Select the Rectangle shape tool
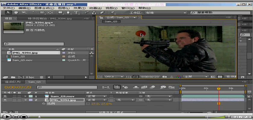This screenshot has height=120, width=253. pos(61,13)
